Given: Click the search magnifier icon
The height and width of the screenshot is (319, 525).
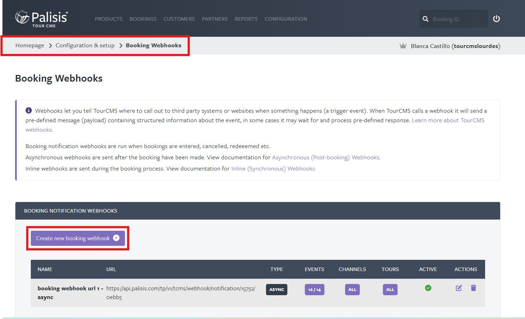Looking at the screenshot, I should click(x=426, y=19).
